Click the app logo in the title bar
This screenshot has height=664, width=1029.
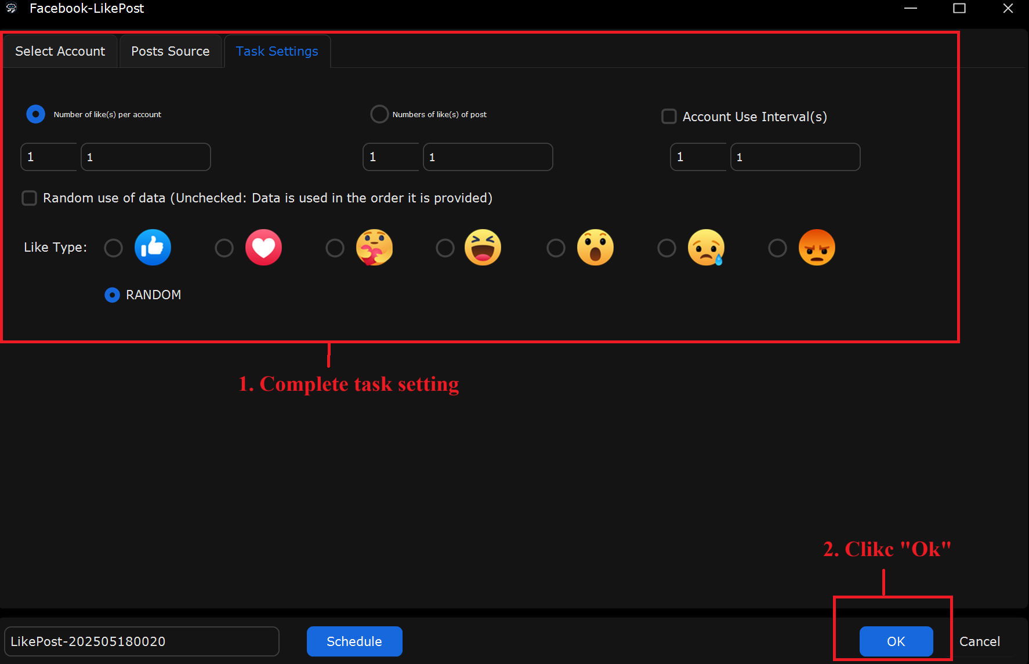(12, 8)
